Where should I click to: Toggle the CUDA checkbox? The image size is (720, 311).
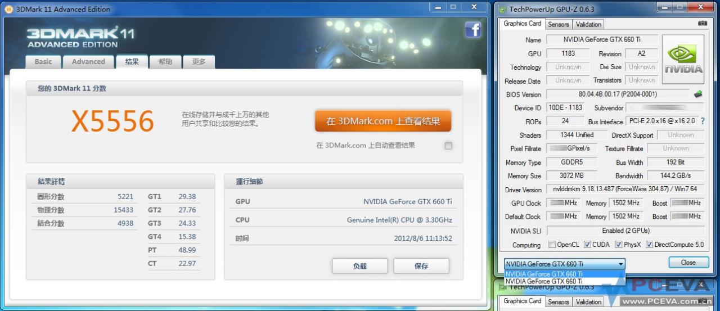[587, 245]
